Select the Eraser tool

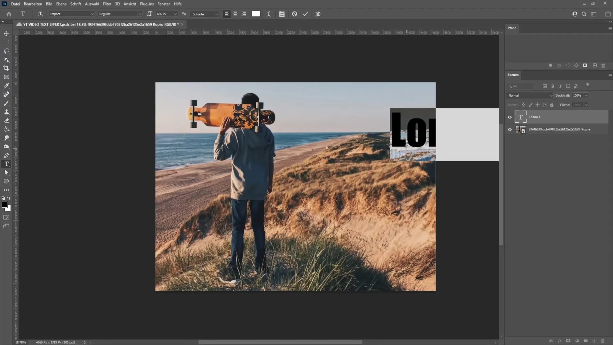6,120
